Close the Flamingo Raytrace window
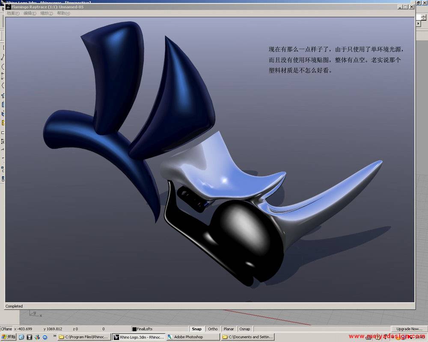Image resolution: width=428 pixels, height=342 pixels. coord(412,7)
